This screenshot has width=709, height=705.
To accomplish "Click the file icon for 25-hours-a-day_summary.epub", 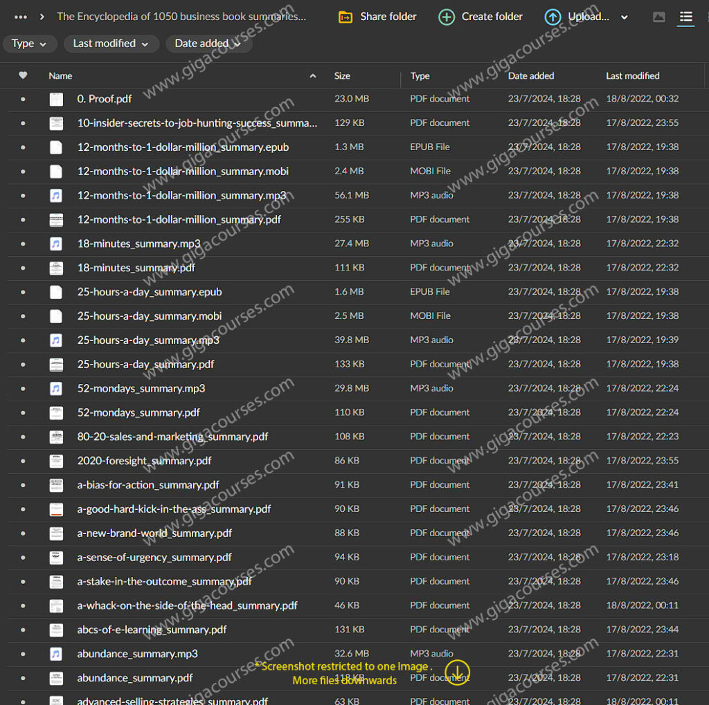I will [56, 292].
